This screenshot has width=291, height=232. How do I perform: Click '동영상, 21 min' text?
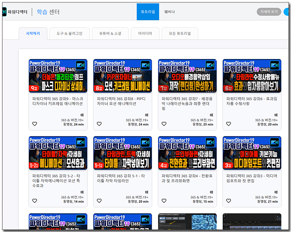click(x=267, y=202)
